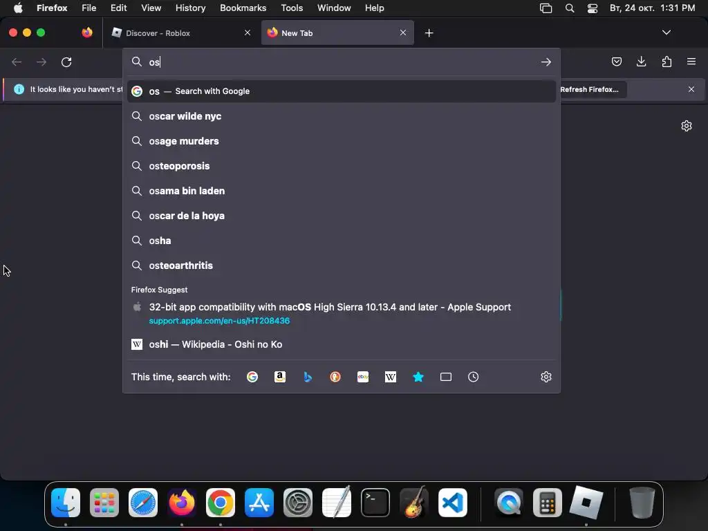The height and width of the screenshot is (531, 708).
Task: Search open tabs via the tabs icon
Action: [x=446, y=377]
